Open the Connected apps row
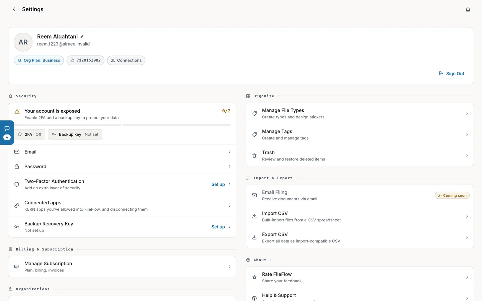Viewport: 482px width, 301px height. (x=122, y=206)
